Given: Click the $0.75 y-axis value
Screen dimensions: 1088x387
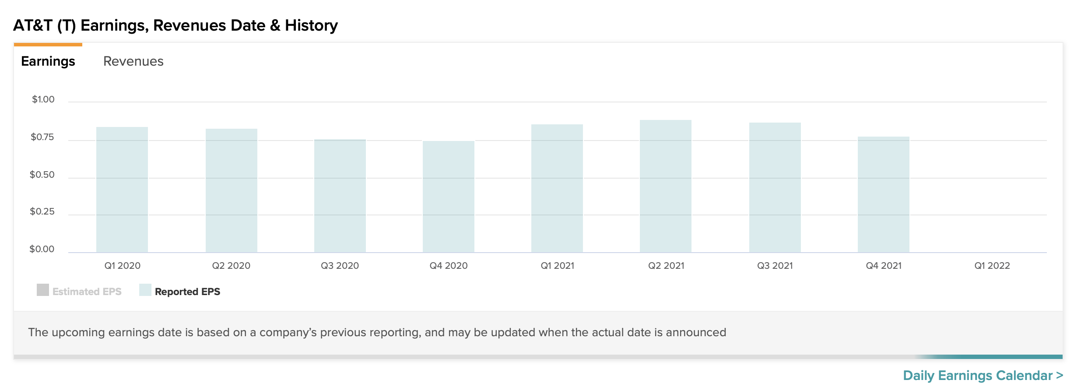Looking at the screenshot, I should click(42, 137).
